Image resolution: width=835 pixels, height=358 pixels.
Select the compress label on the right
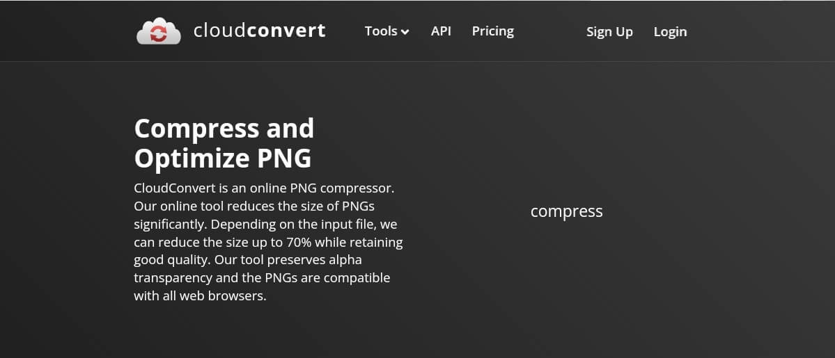click(567, 211)
